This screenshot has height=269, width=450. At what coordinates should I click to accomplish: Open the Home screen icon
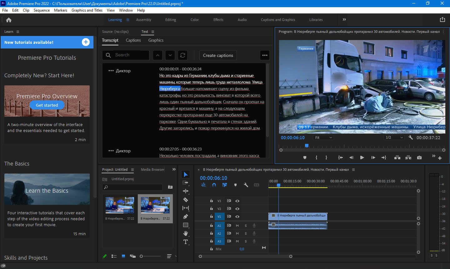click(9, 20)
